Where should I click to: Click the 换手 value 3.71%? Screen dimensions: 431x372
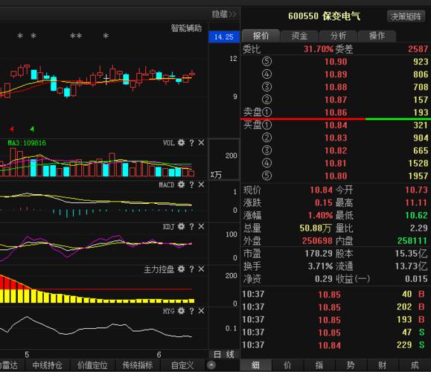click(x=320, y=266)
